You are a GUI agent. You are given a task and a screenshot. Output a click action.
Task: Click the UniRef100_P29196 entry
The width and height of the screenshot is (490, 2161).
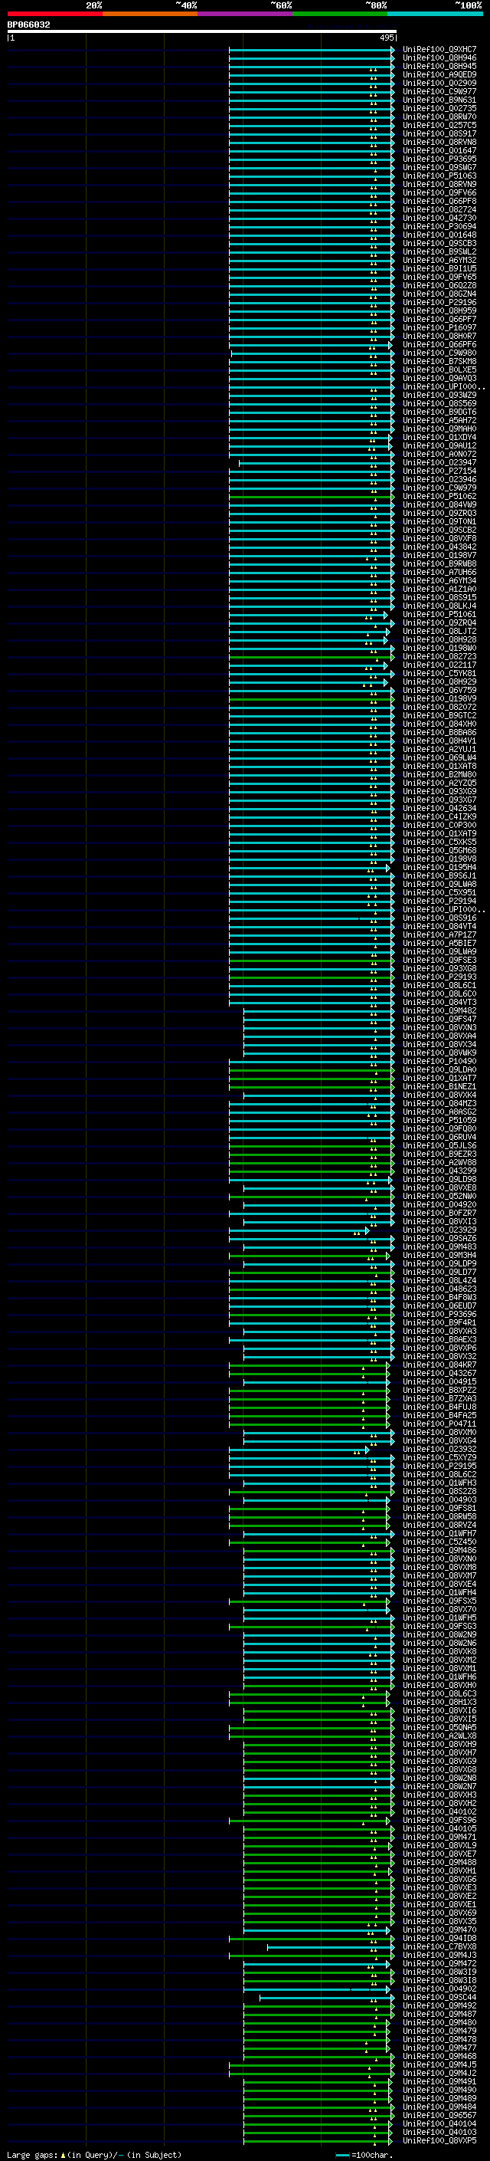[439, 302]
